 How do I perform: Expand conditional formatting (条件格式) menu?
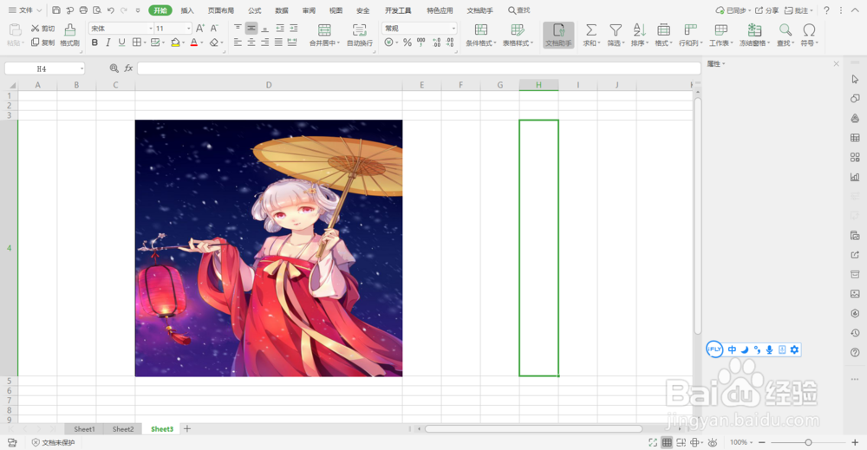[481, 35]
